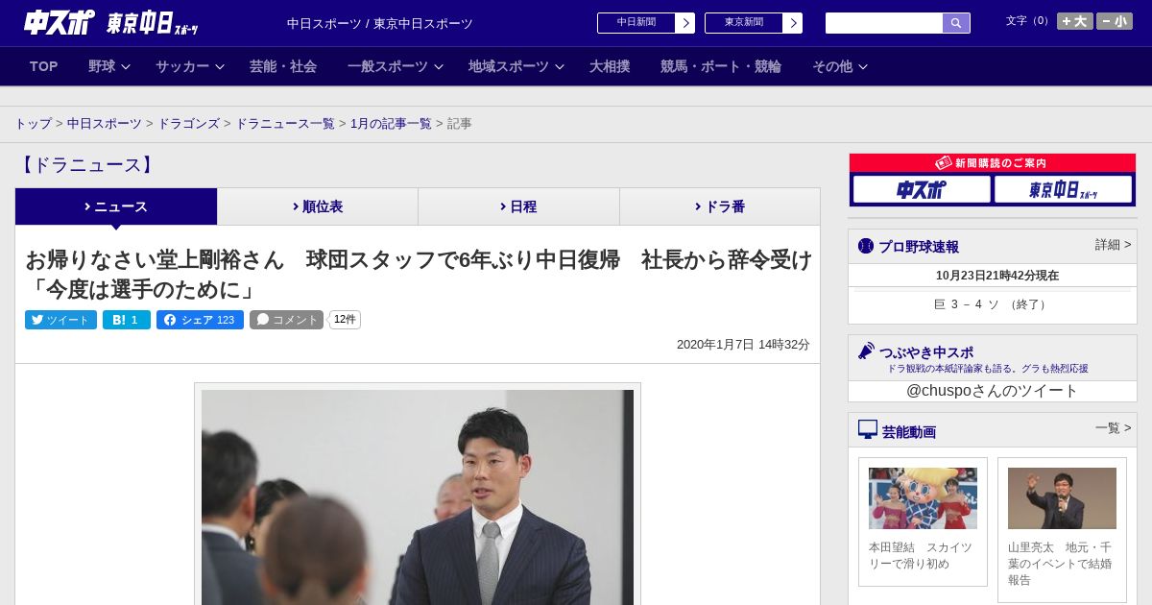The image size is (1152, 605).
Task: Share article on Facebook シェア button
Action: [200, 320]
